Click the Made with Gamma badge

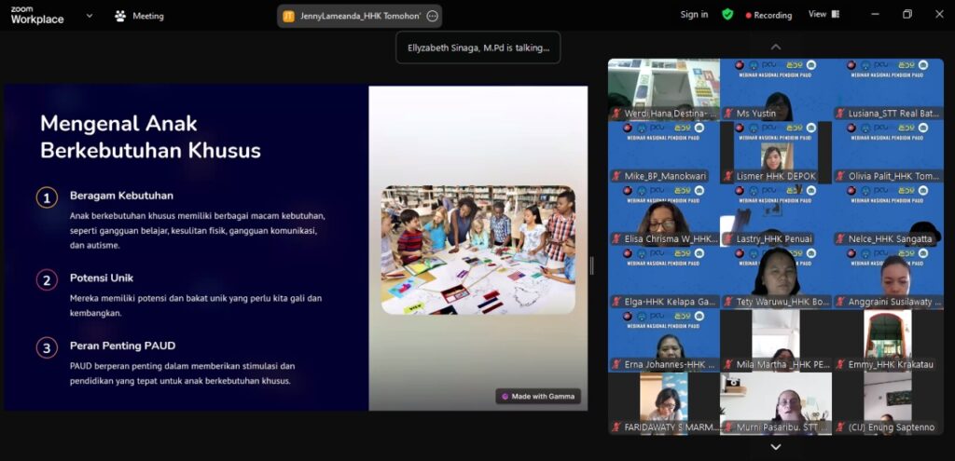point(537,397)
